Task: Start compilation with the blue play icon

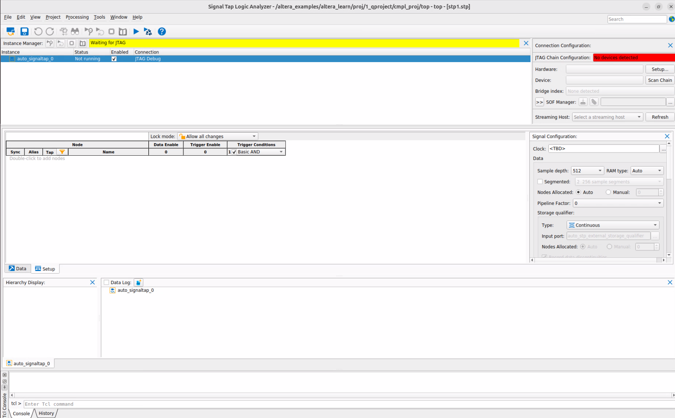Action: pos(136,31)
